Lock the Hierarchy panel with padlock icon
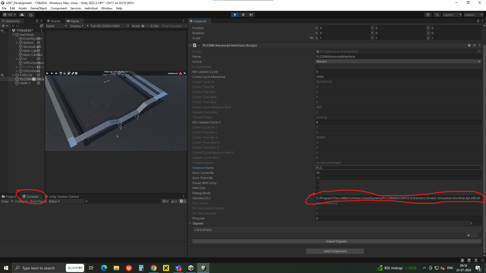 [37, 21]
